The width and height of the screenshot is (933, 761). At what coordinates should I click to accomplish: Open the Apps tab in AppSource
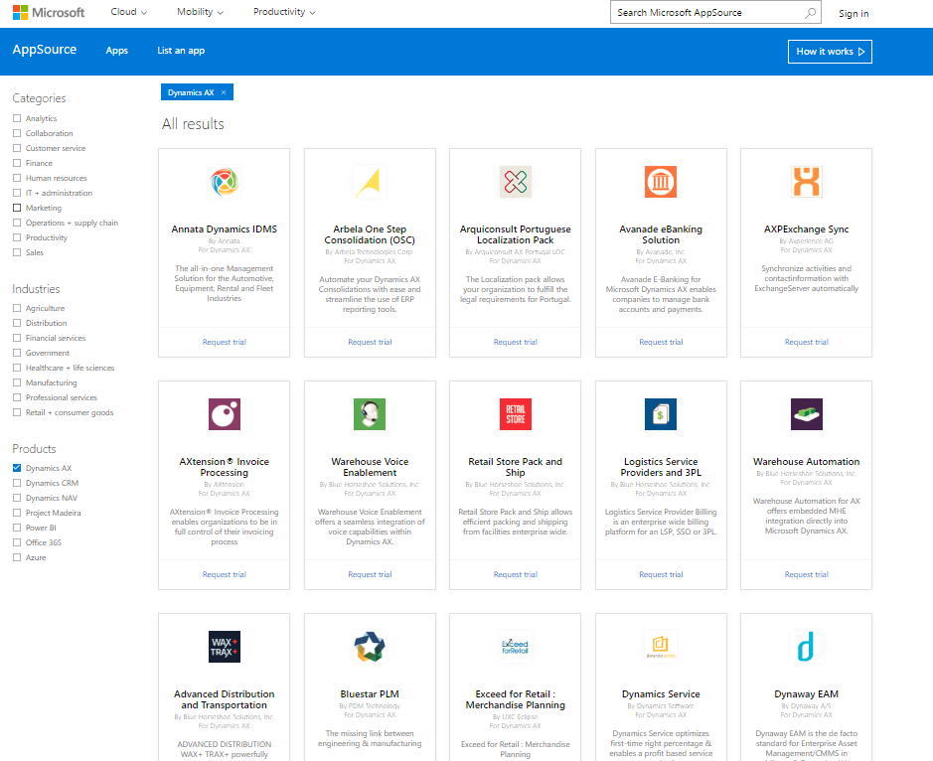pyautogui.click(x=117, y=51)
